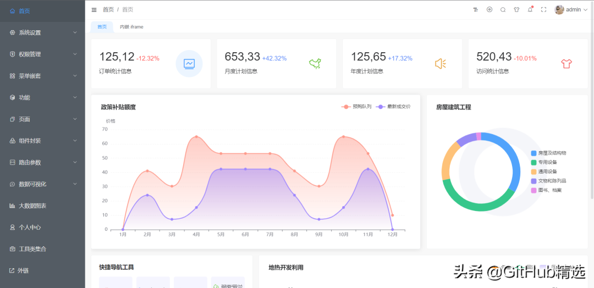This screenshot has width=594, height=288.
Task: Toggle 房屋及结构物 in the donut legend
Action: (551, 153)
